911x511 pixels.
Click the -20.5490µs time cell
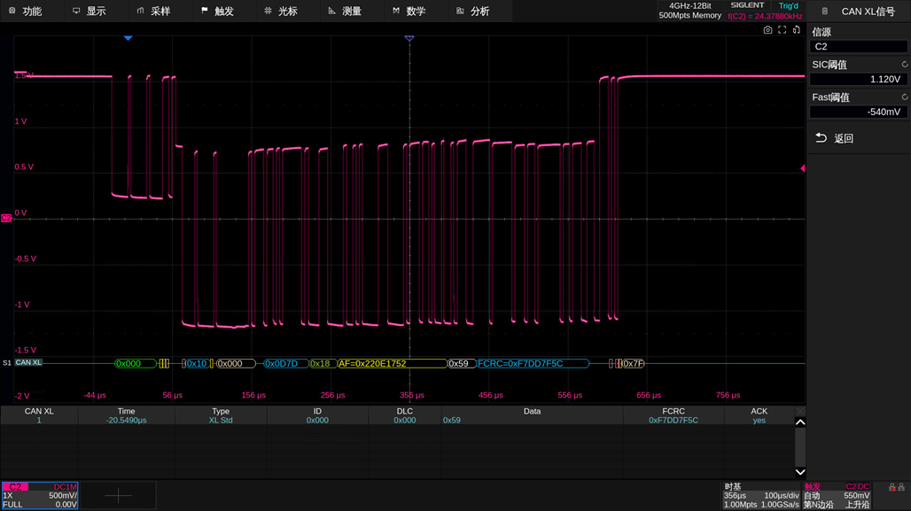pos(126,421)
